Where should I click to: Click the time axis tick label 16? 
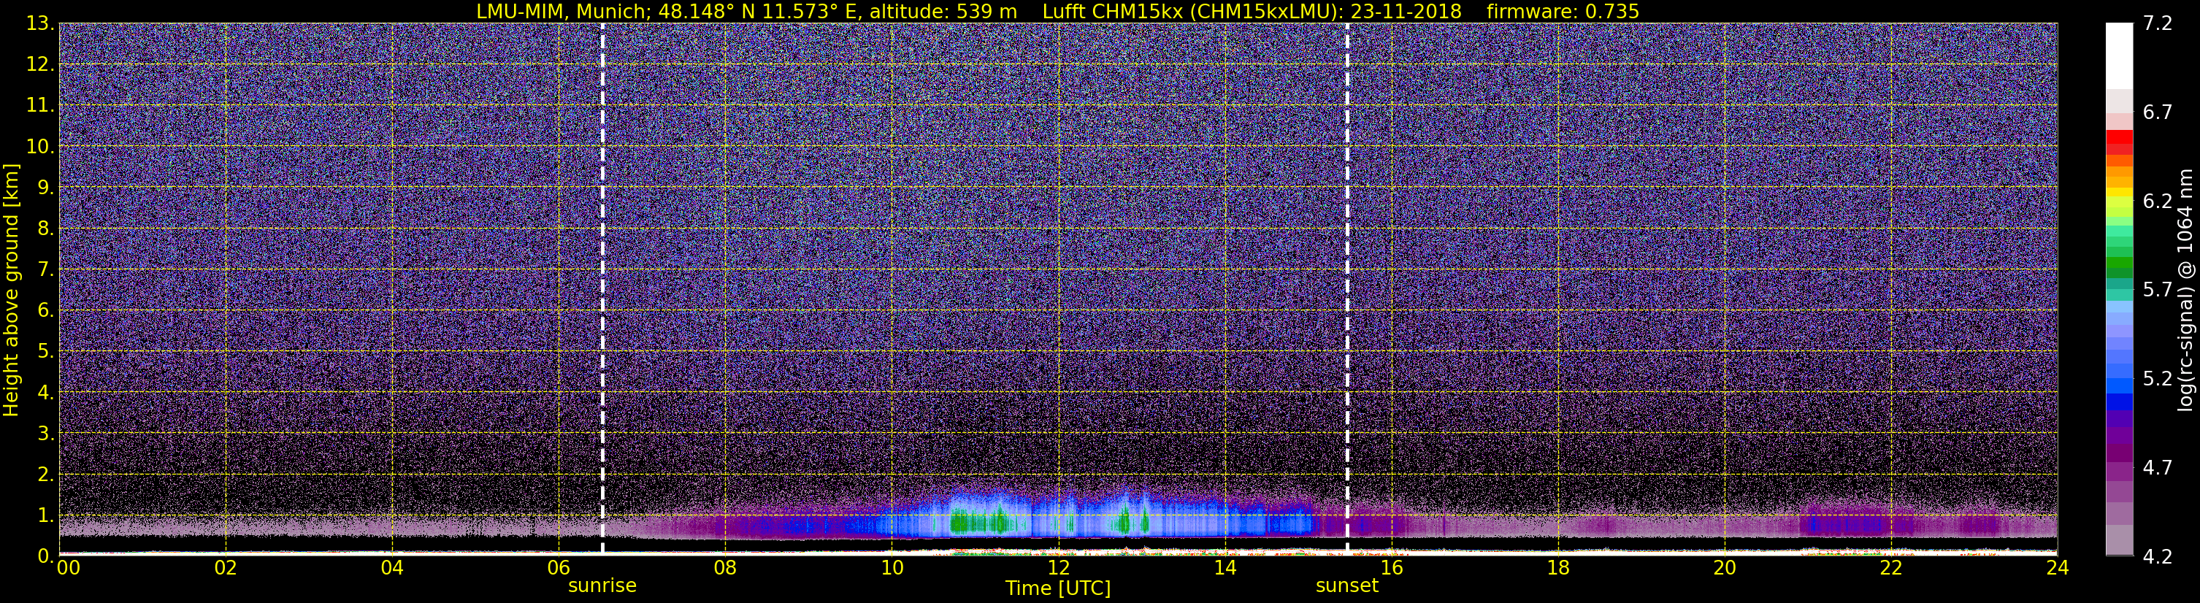(x=1391, y=569)
